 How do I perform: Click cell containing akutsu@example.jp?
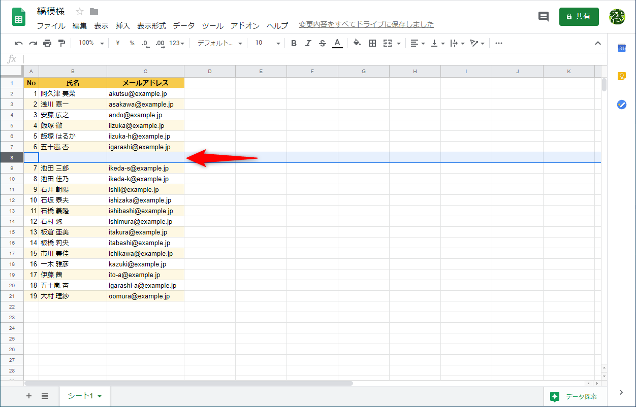point(145,93)
